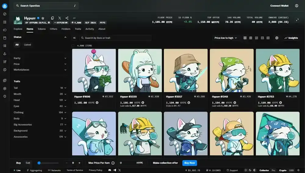Open items display settings gear
This screenshot has height=173, width=305.
coord(277,38)
